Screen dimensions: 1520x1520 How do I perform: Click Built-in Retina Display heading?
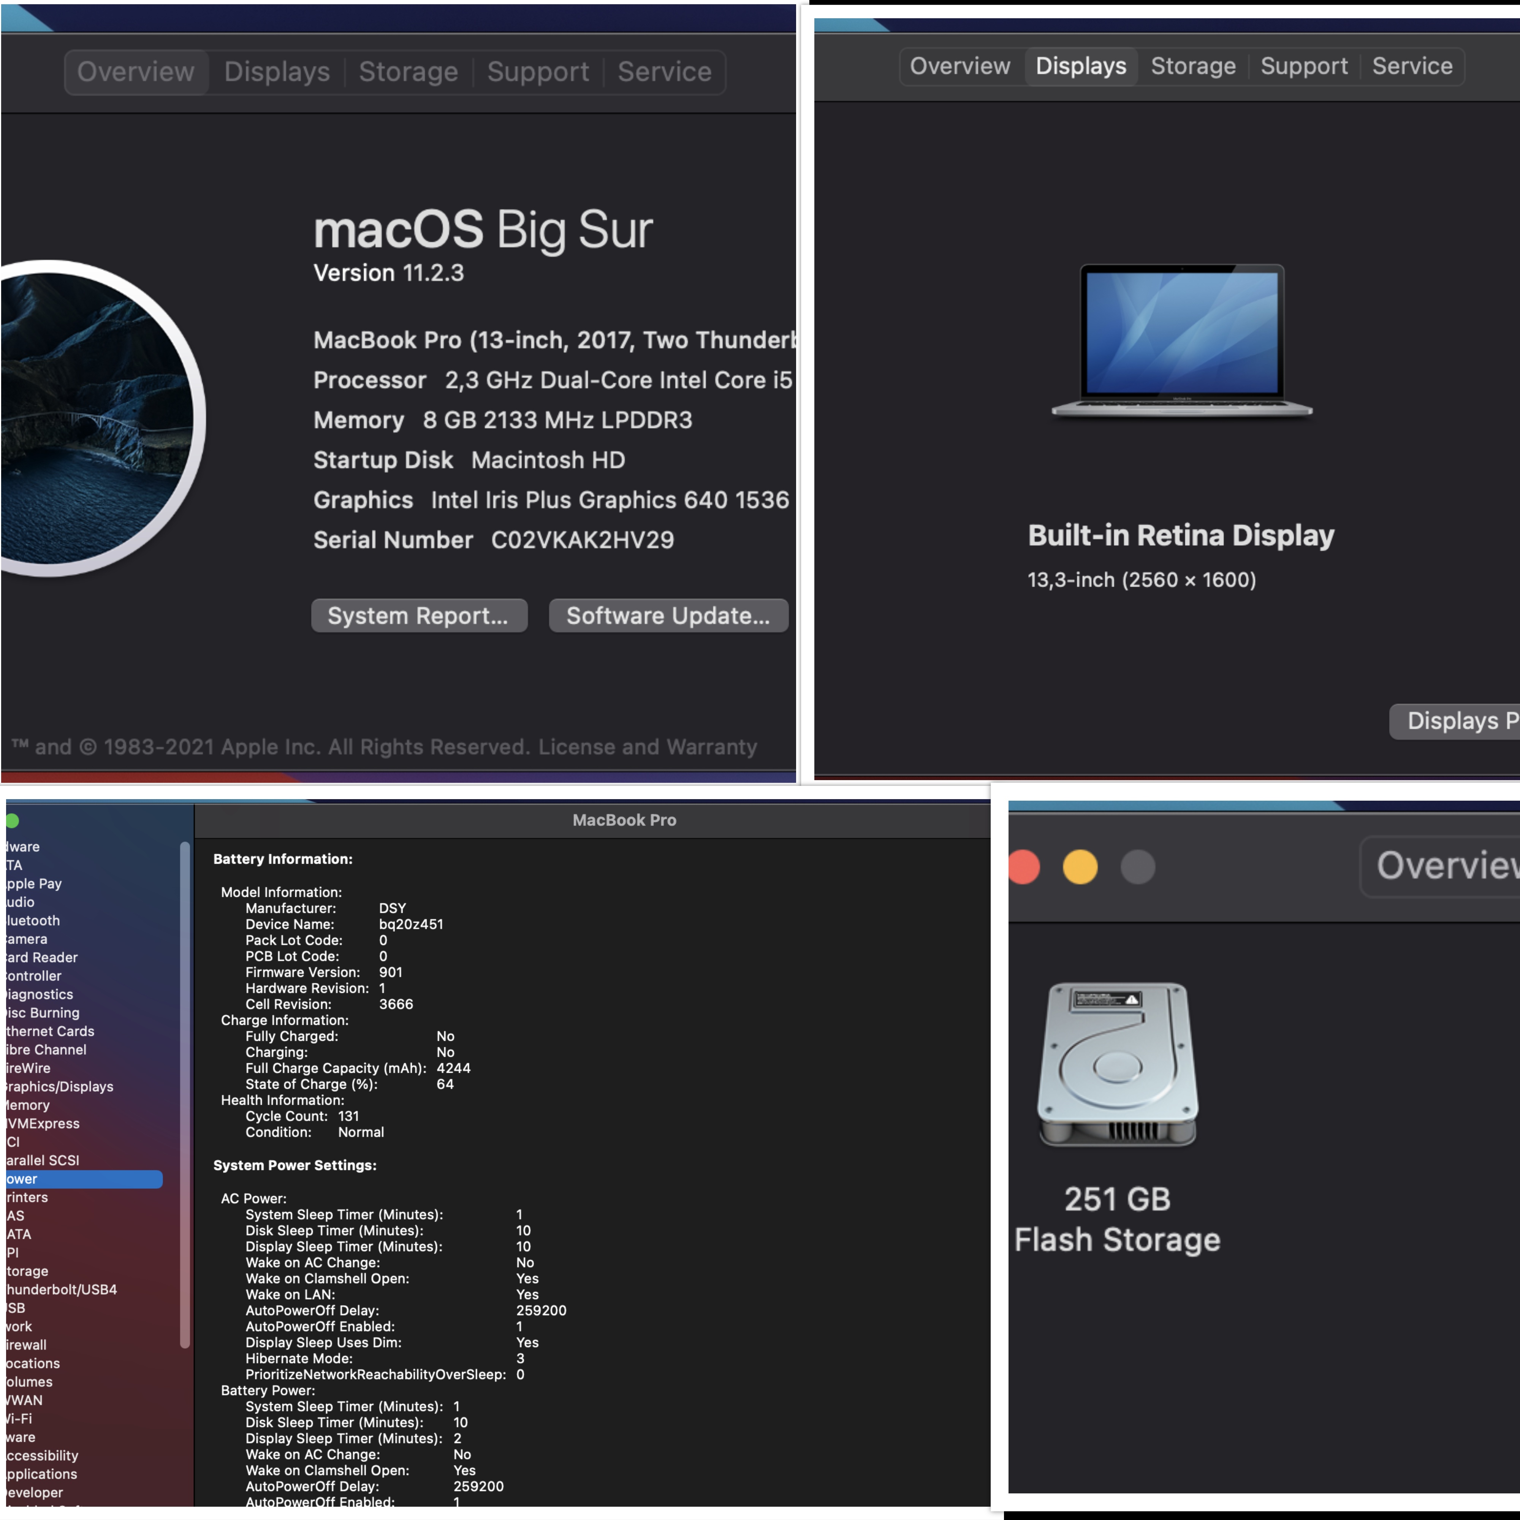click(x=1181, y=535)
